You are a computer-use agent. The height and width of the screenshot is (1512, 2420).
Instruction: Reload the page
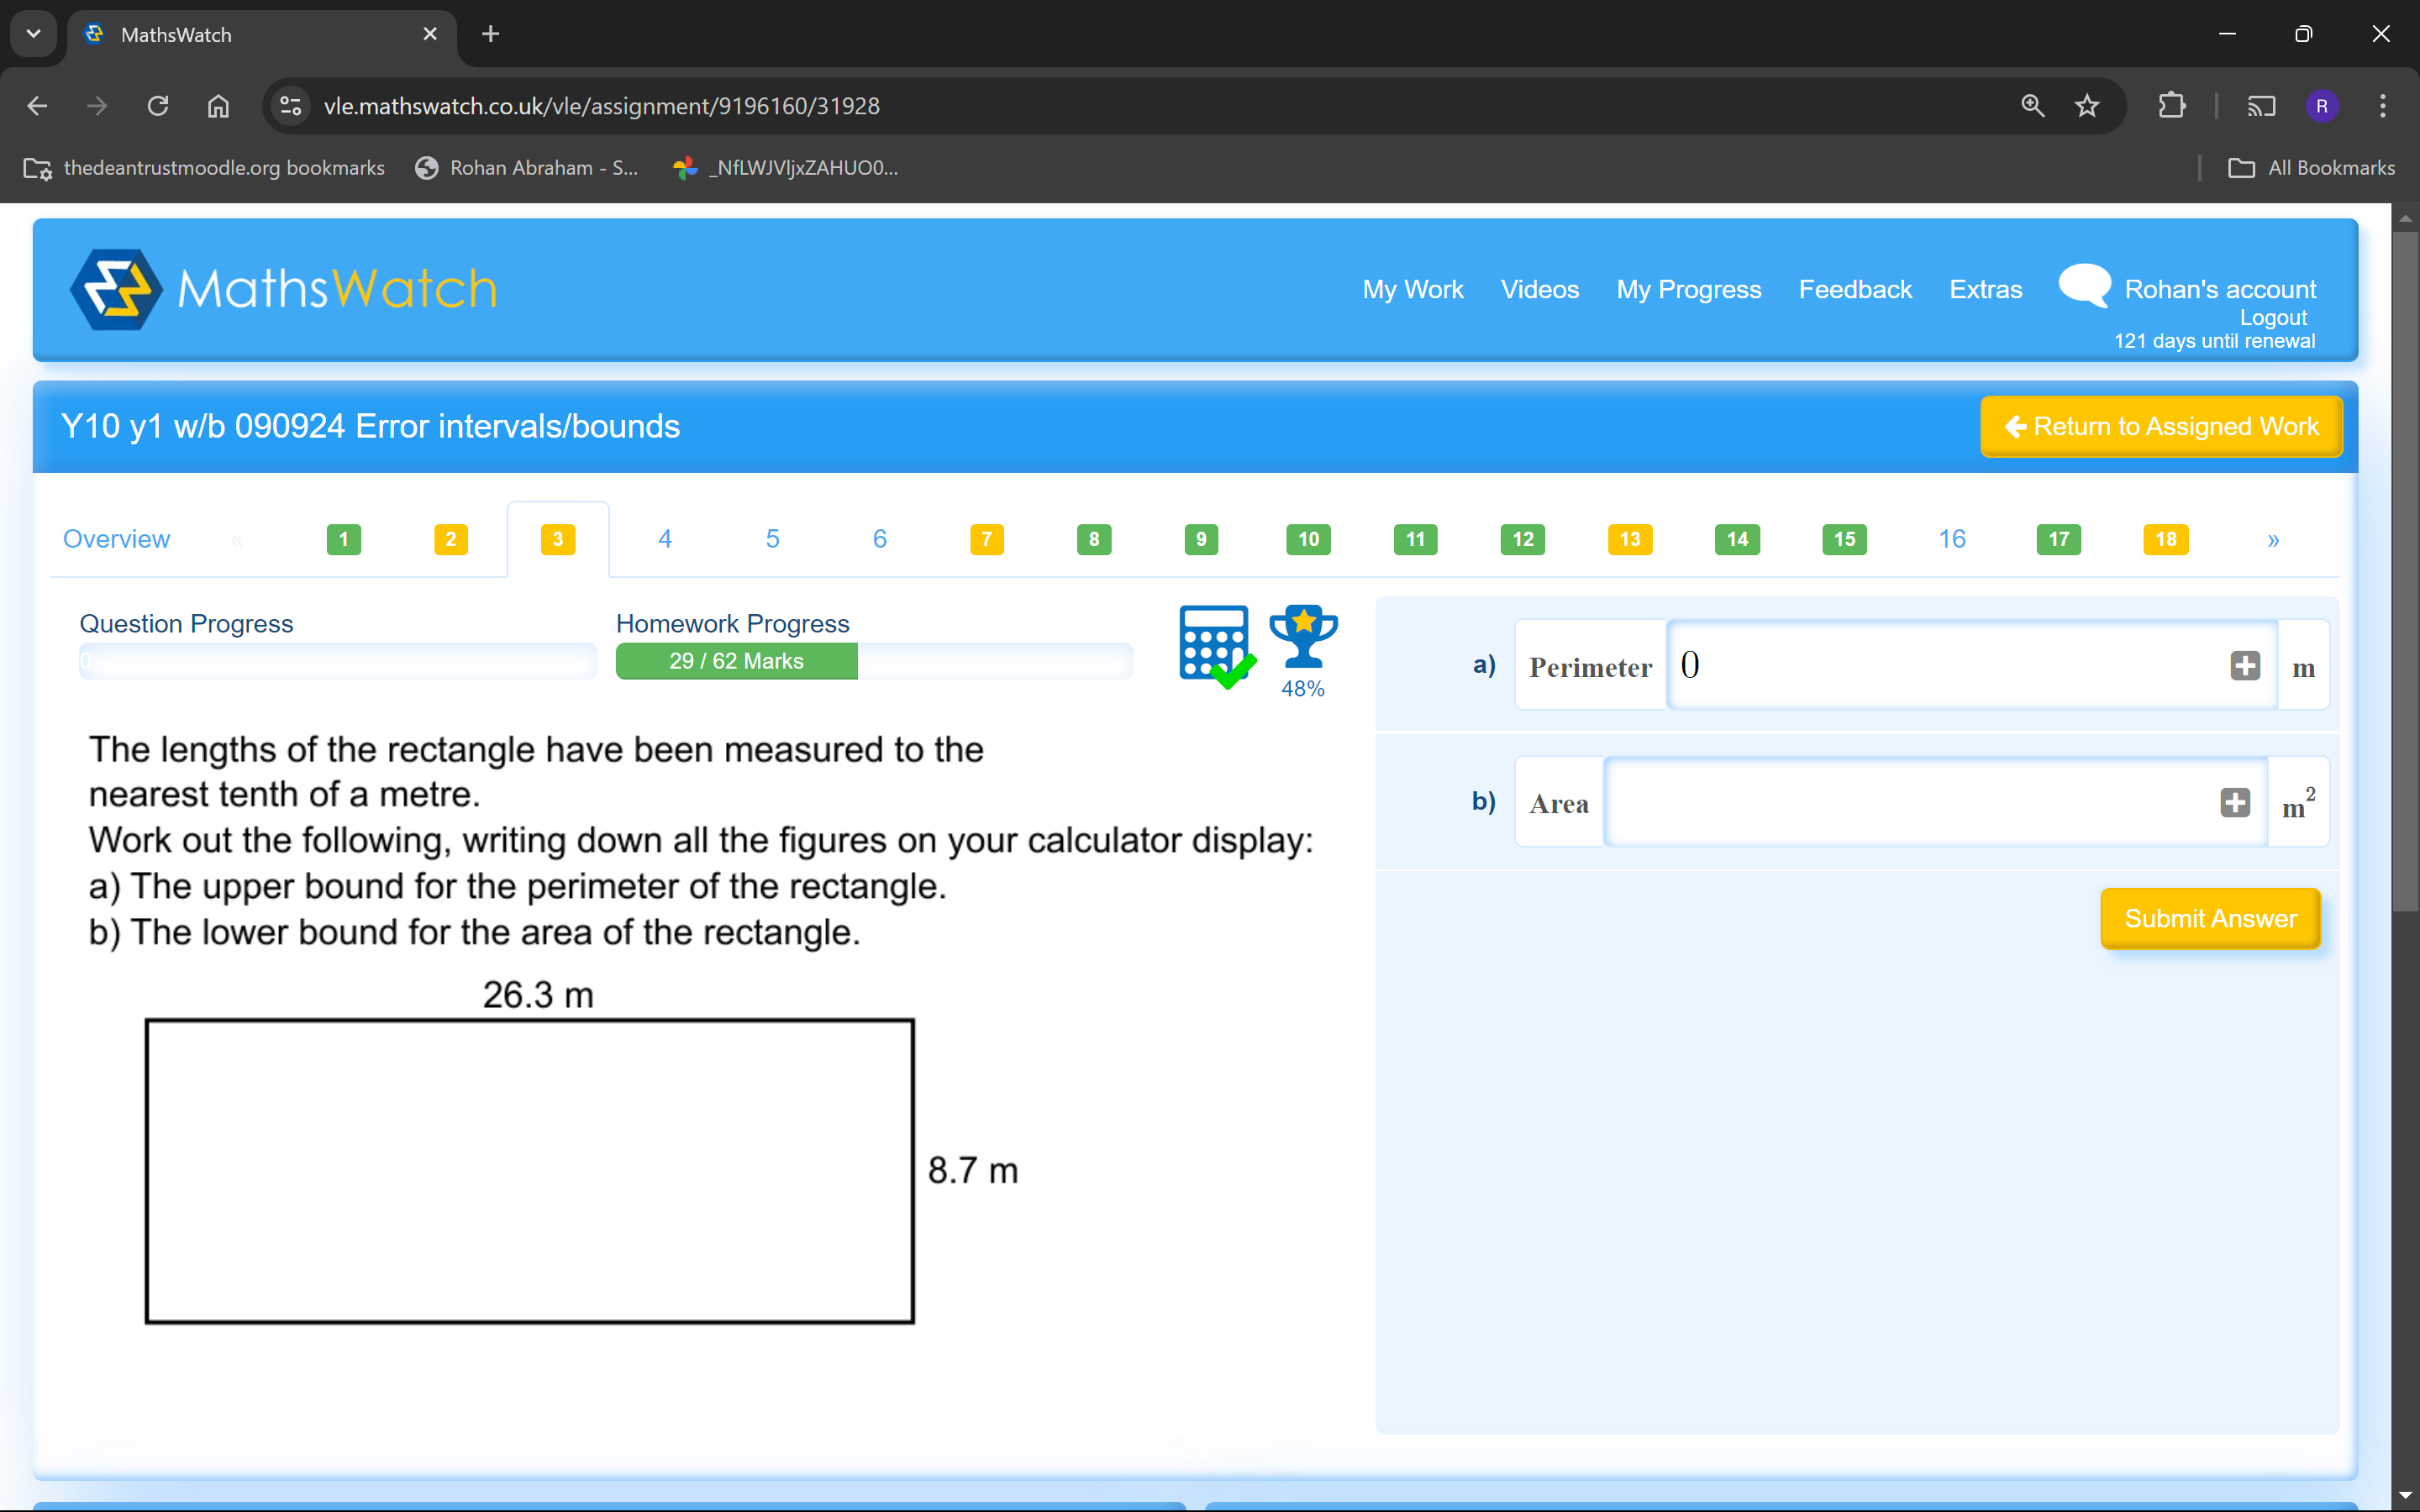coord(158,106)
